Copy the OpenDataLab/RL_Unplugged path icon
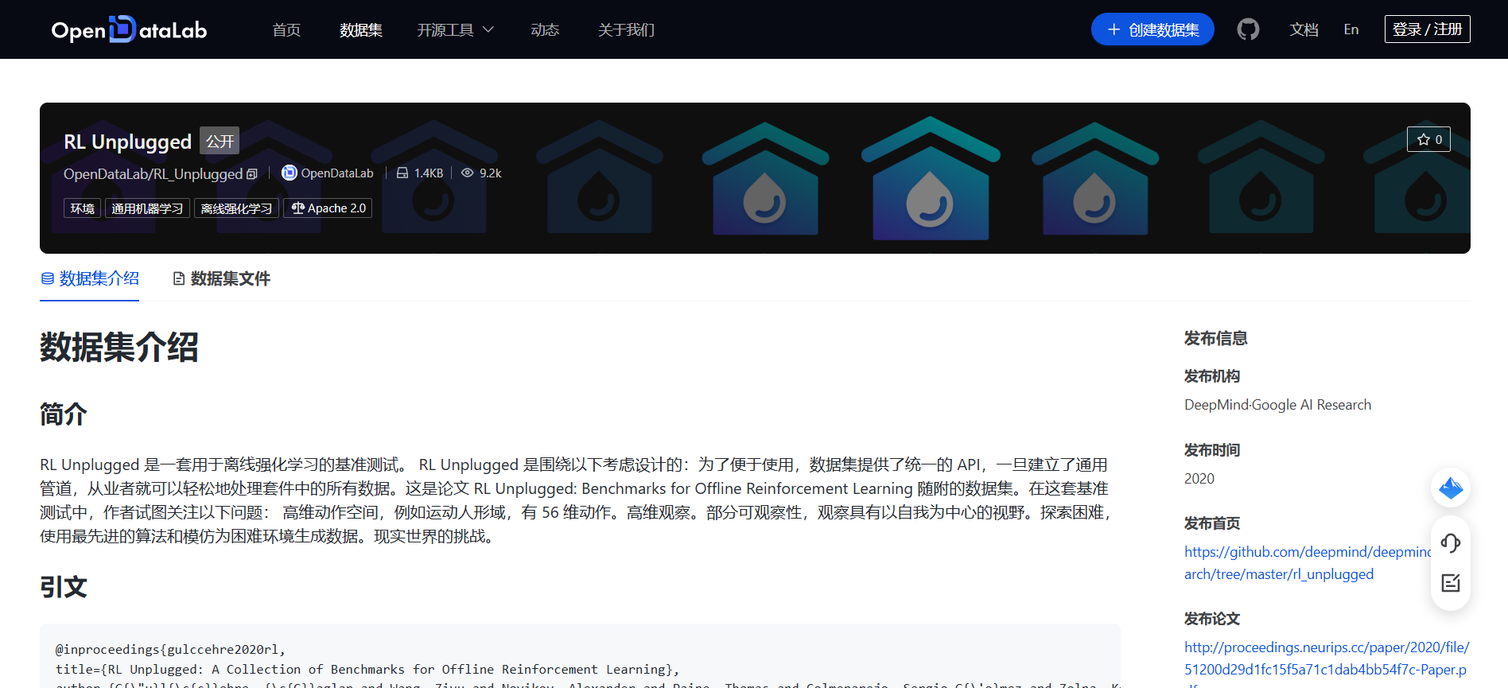 252,174
